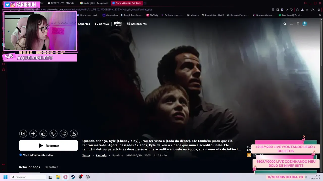
Task: Open the Prime Video apps grid icon
Action: click(291, 24)
